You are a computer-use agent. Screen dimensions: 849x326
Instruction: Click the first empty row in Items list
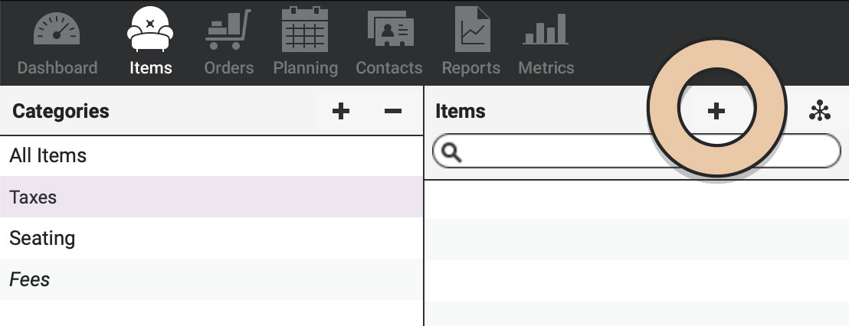click(x=637, y=200)
